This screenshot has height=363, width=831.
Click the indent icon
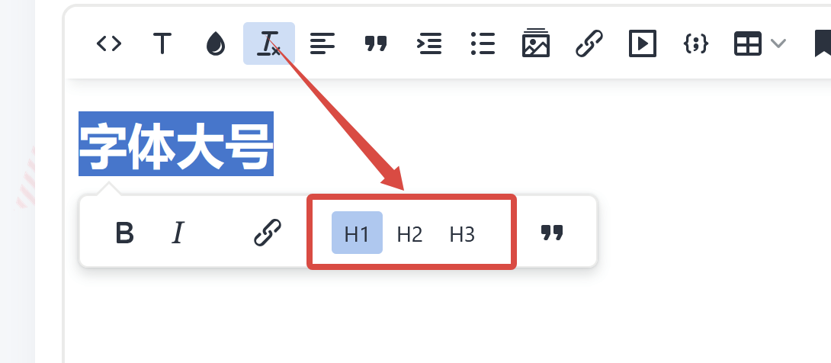click(x=429, y=43)
